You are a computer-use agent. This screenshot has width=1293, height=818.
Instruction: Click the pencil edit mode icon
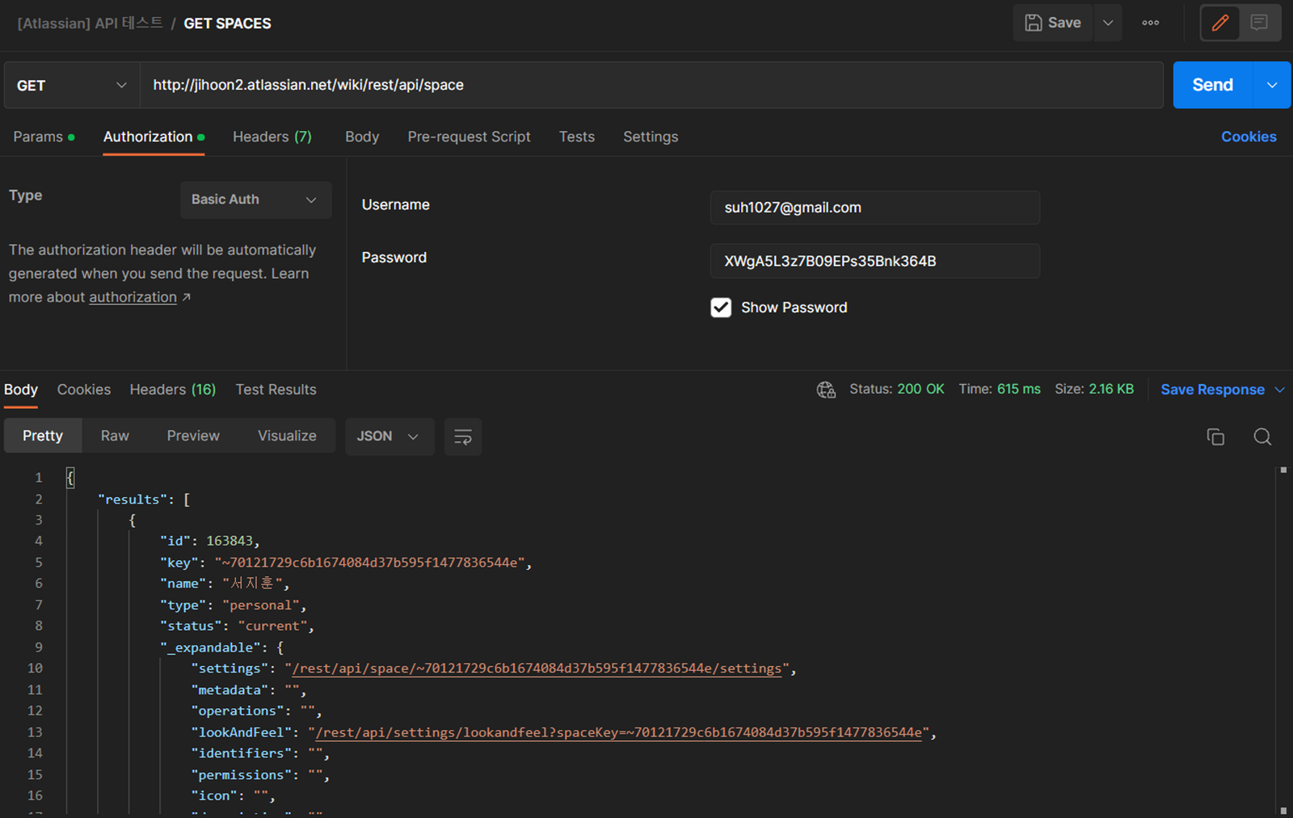click(1220, 23)
